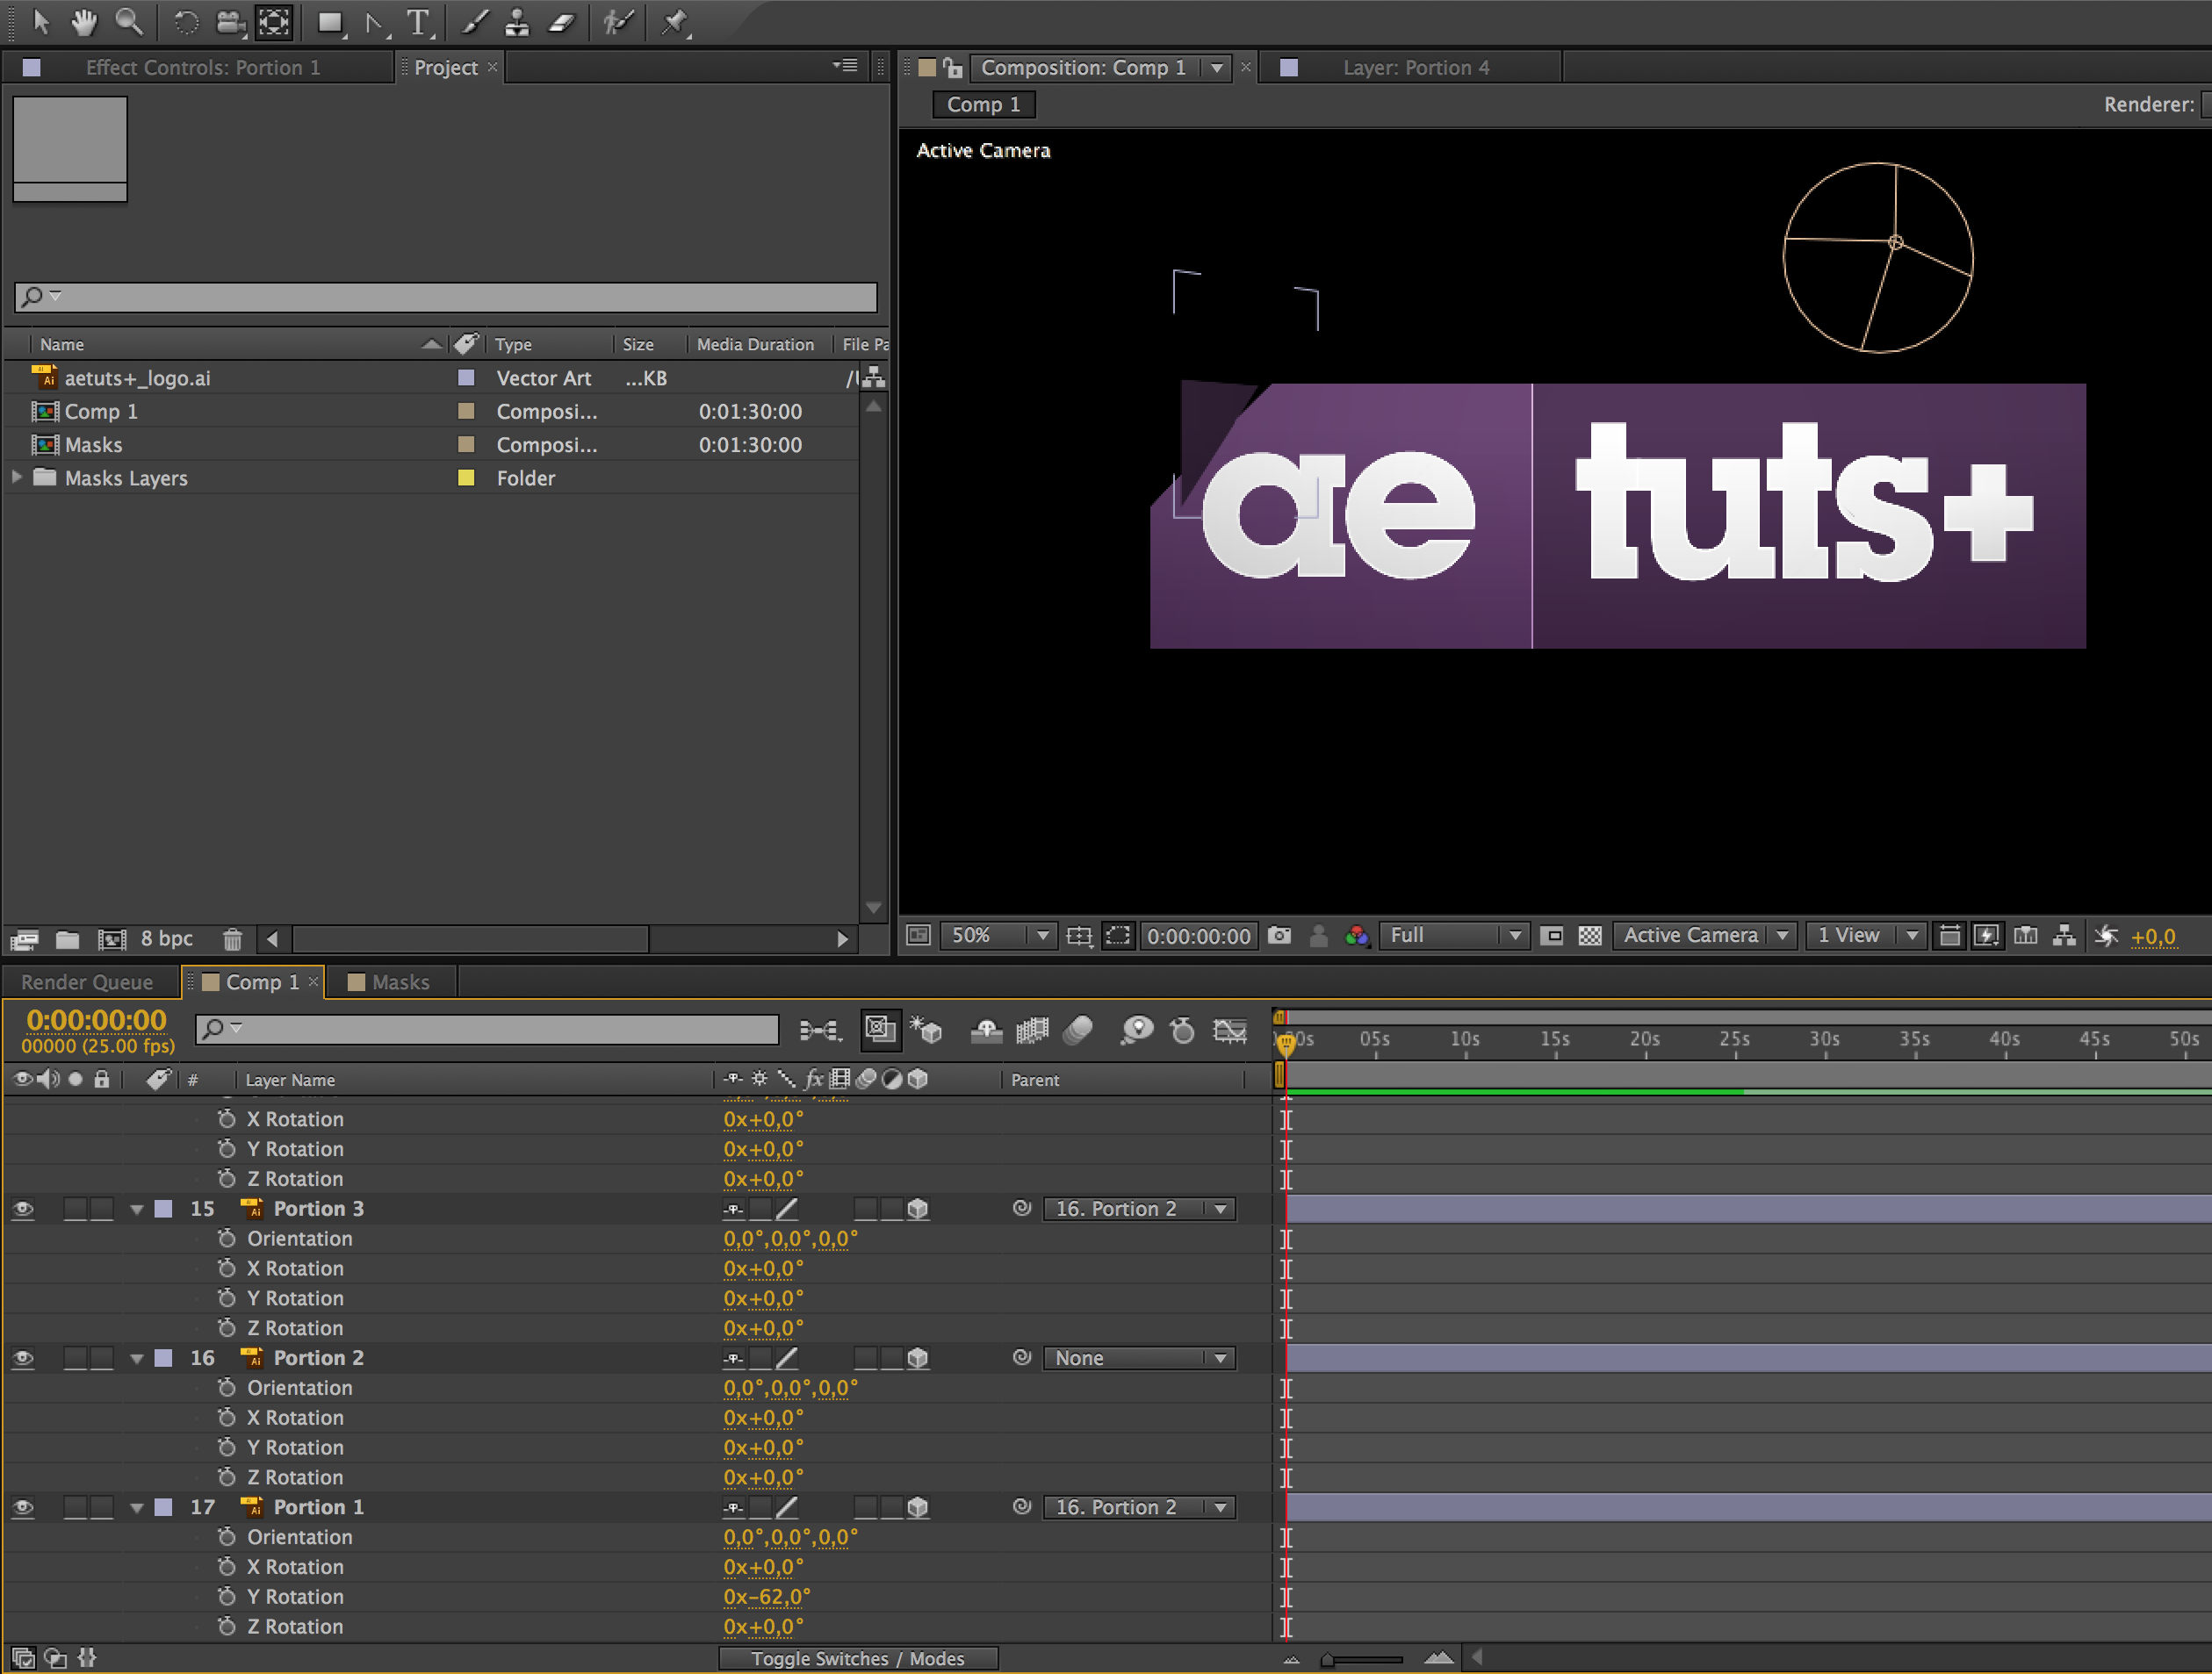Expand the Masks Layers folder

[x=17, y=478]
